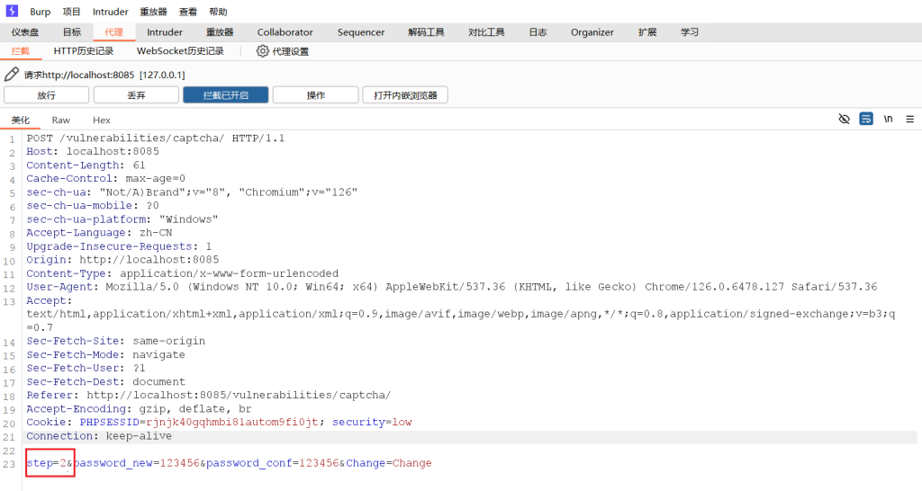Click 打开内嵌浏览器 button
The height and width of the screenshot is (491, 922).
(404, 95)
